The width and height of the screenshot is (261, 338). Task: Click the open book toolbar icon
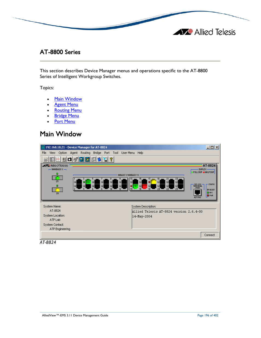pos(52,159)
